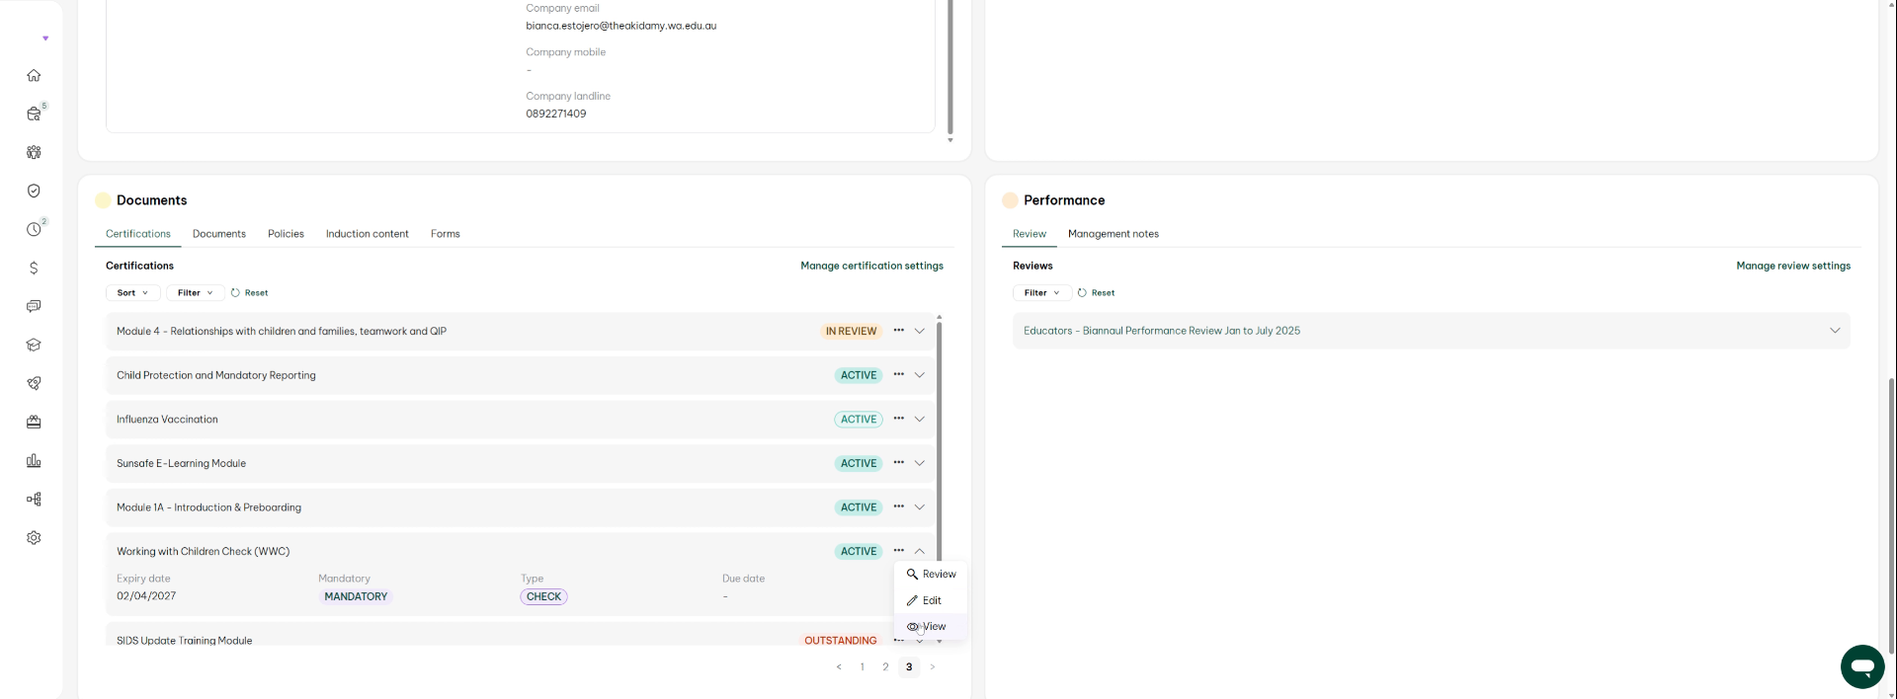Open the Sort dropdown in Certifications
The image size is (1897, 699).
point(132,293)
